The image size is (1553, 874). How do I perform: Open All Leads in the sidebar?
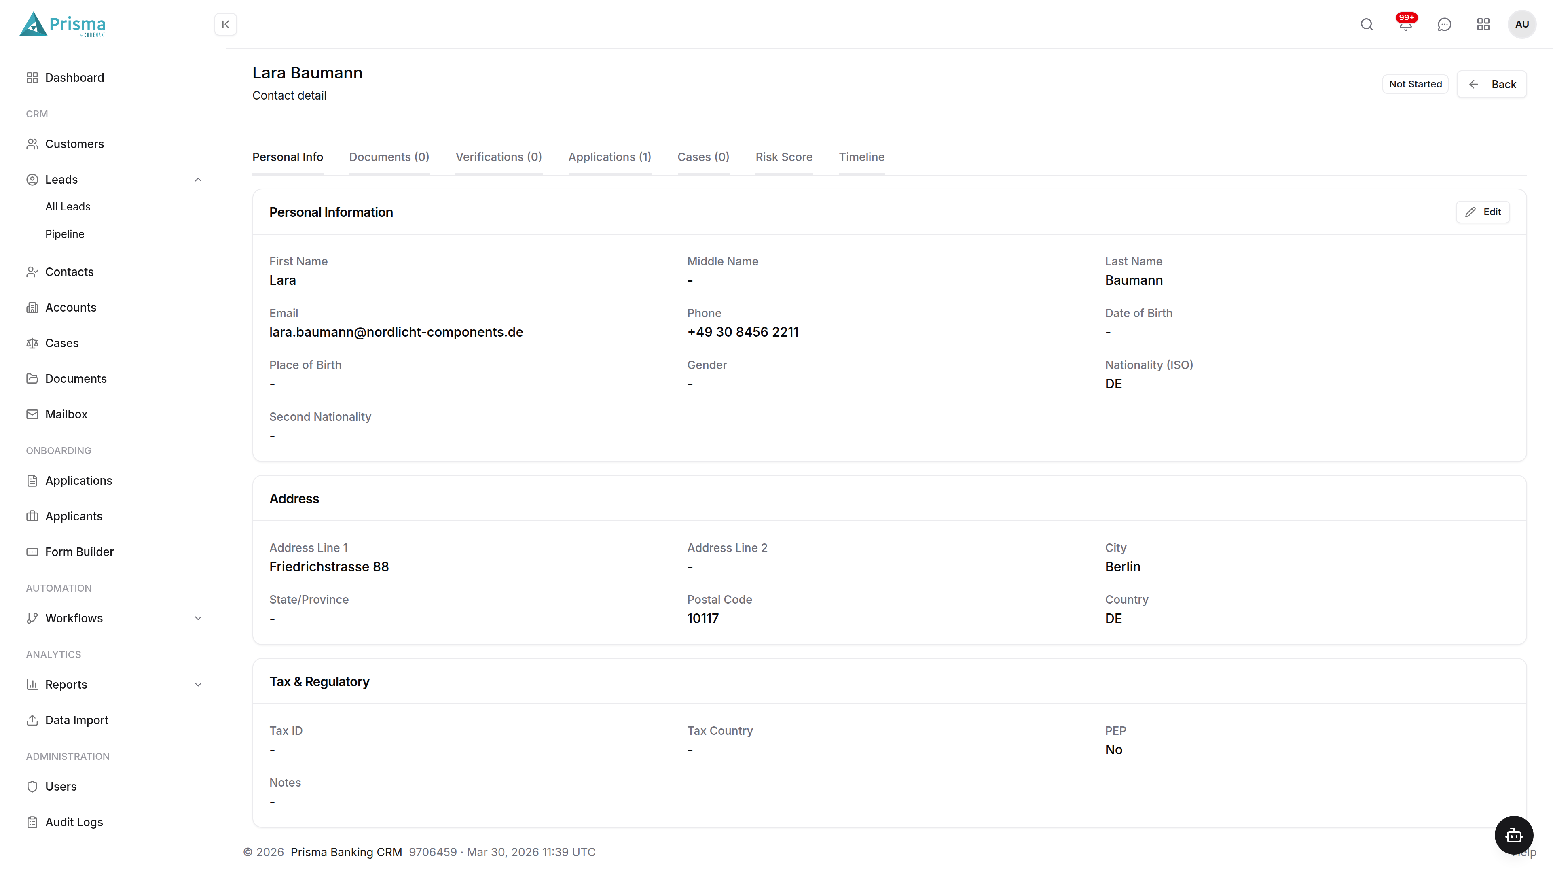pyautogui.click(x=68, y=207)
